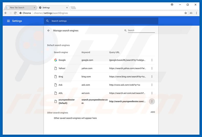Select the yahoo.com keyword
Viewport: 202px width, 137px height.
click(87, 68)
